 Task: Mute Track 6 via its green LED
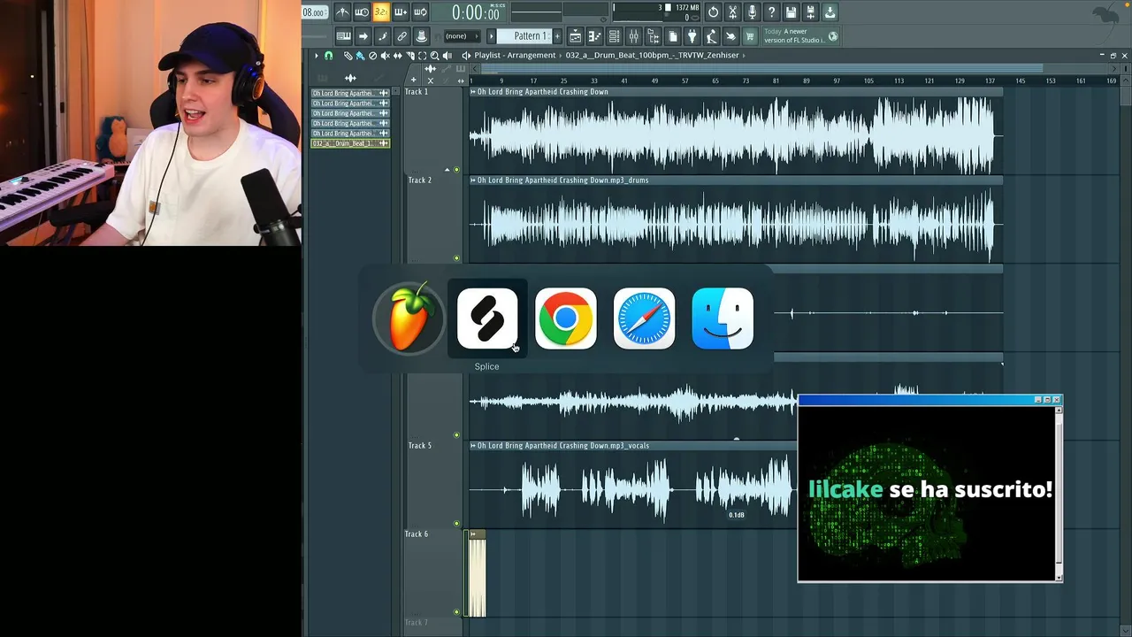point(456,612)
